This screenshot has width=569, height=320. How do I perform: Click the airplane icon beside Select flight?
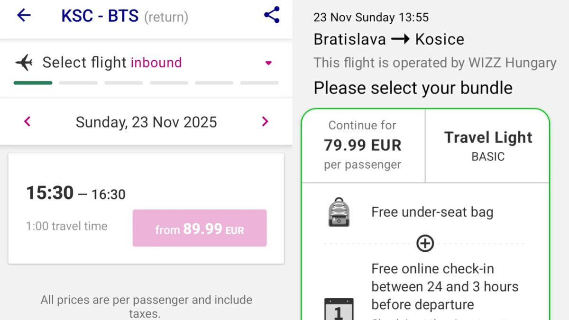point(24,62)
